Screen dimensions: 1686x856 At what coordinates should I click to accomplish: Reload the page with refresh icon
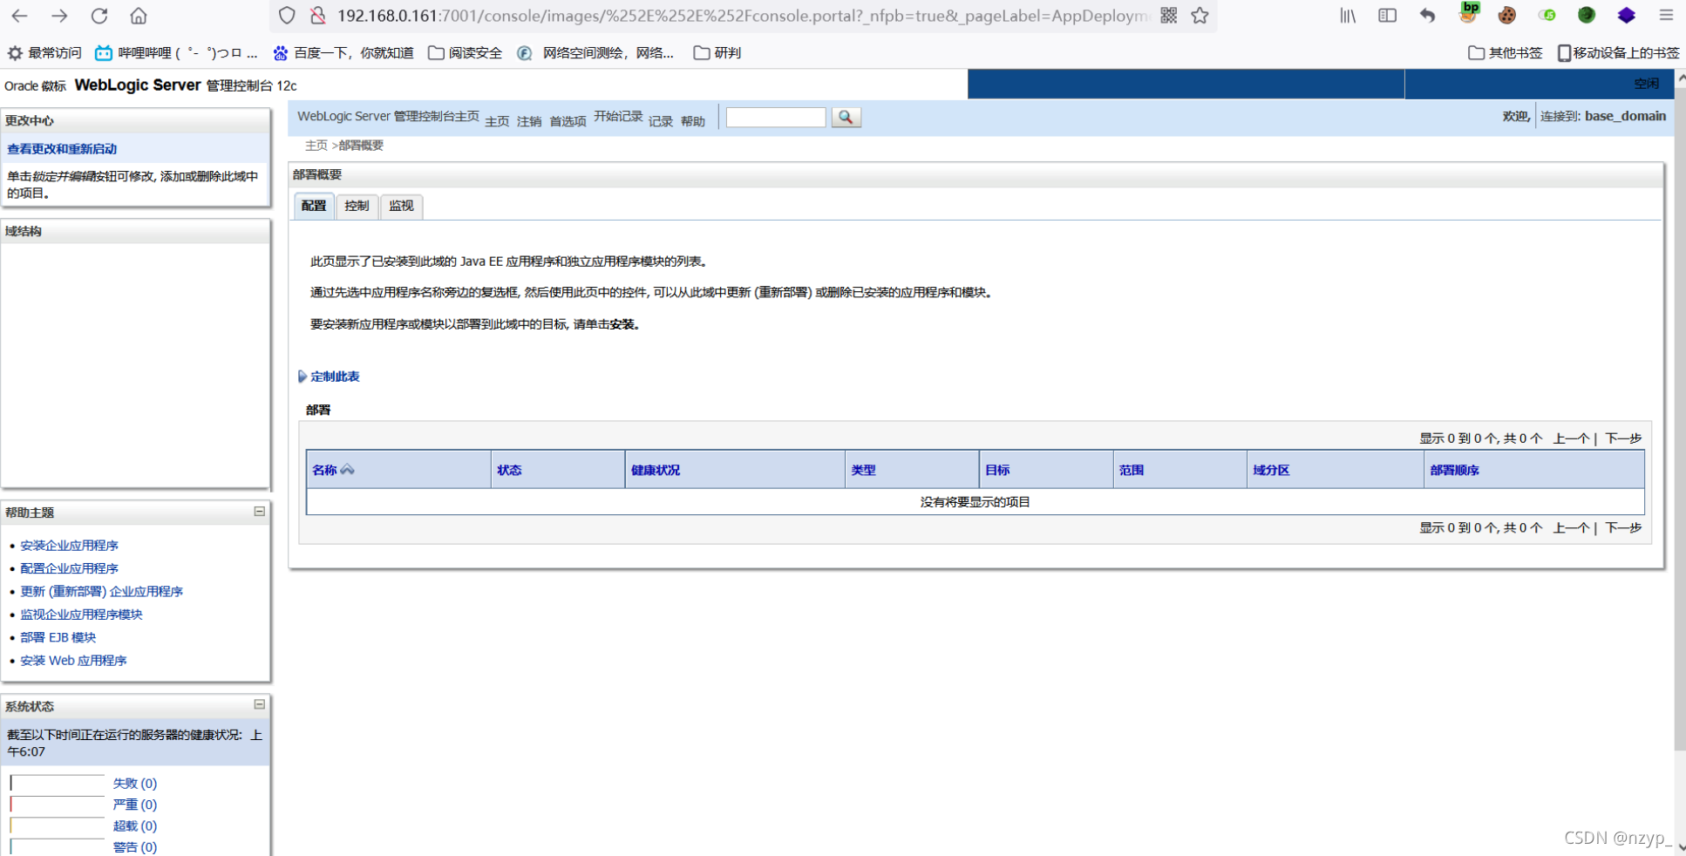[99, 16]
